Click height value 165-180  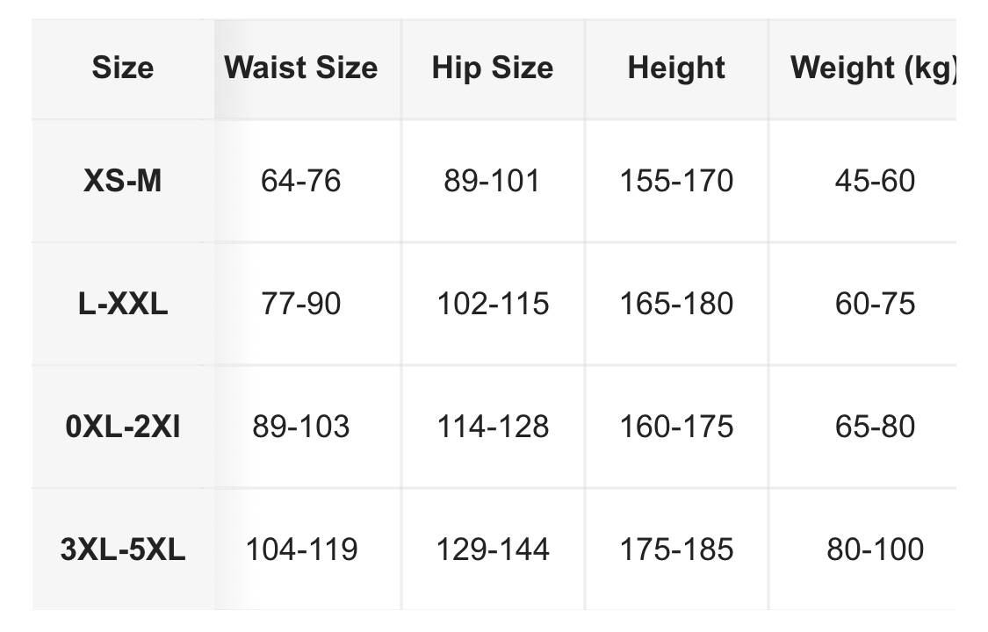676,304
